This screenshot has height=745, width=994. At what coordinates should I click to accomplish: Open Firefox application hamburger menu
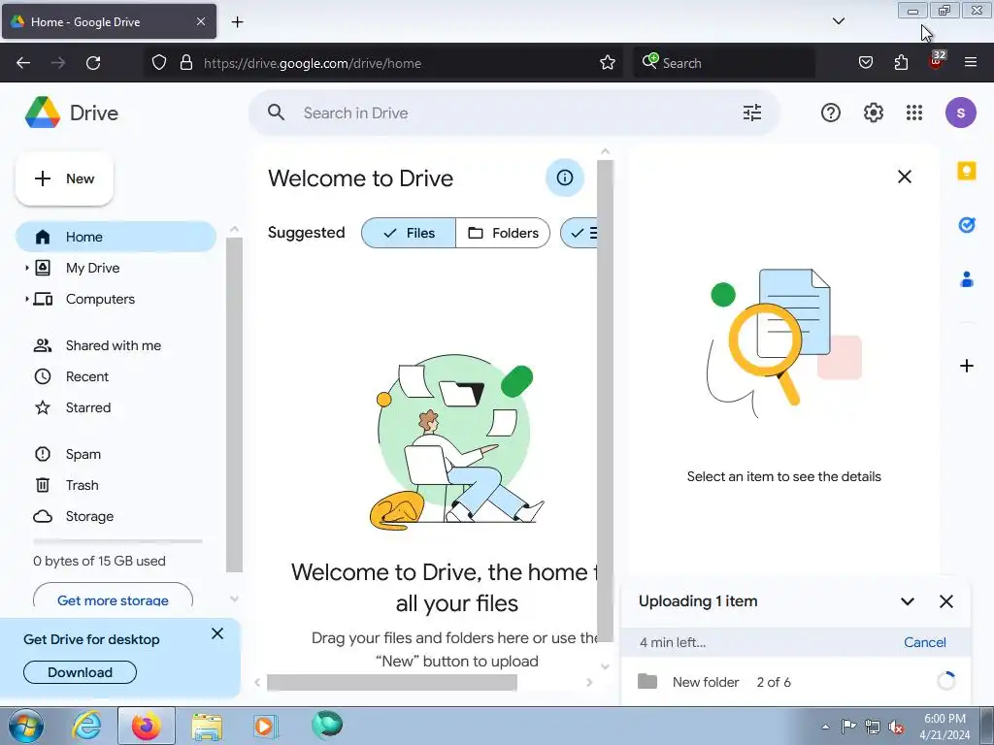(971, 63)
